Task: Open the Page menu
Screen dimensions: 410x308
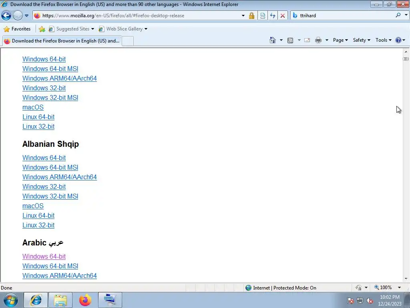Action: [340, 40]
